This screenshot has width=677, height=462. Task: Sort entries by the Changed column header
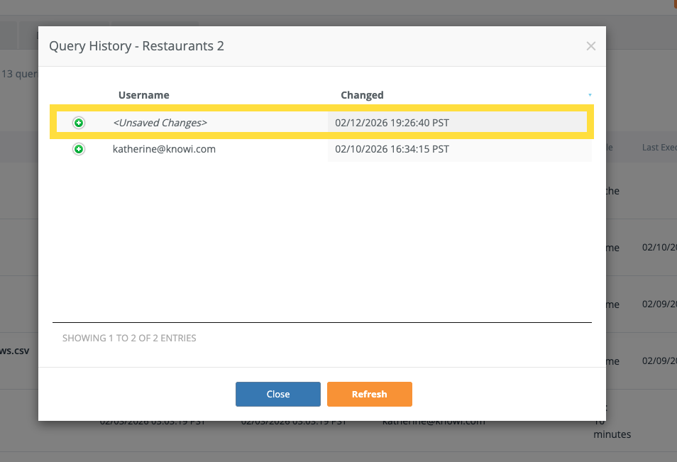362,94
